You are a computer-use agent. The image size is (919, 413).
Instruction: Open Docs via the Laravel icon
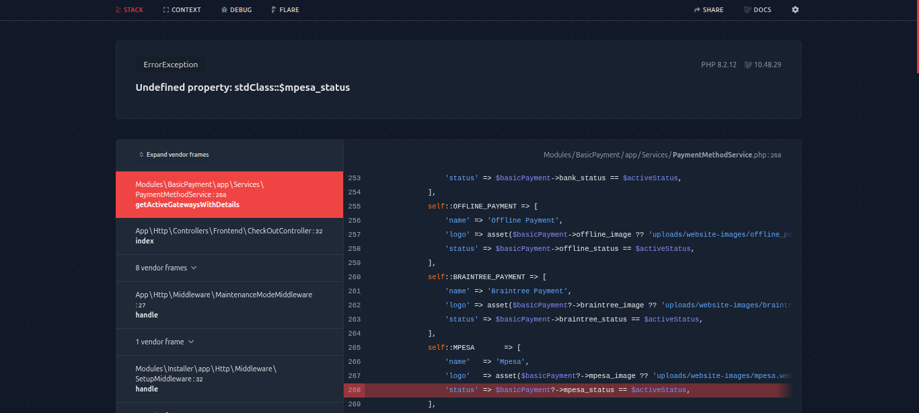pos(747,10)
